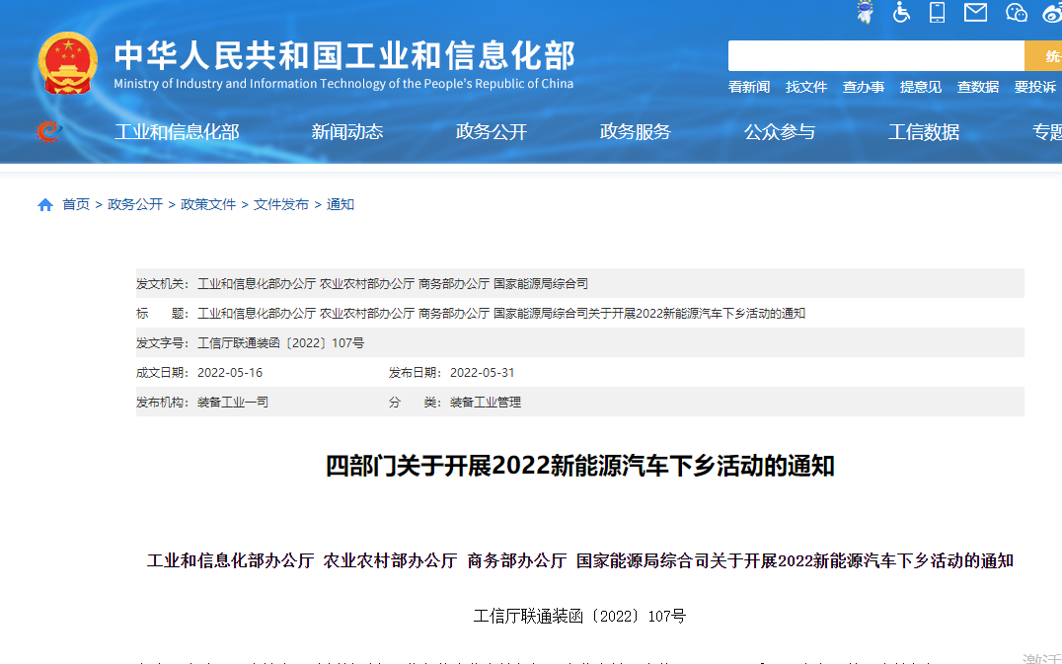This screenshot has height=664, width=1062.
Task: Open the wheelchair accessibility mode icon
Action: pos(901,12)
